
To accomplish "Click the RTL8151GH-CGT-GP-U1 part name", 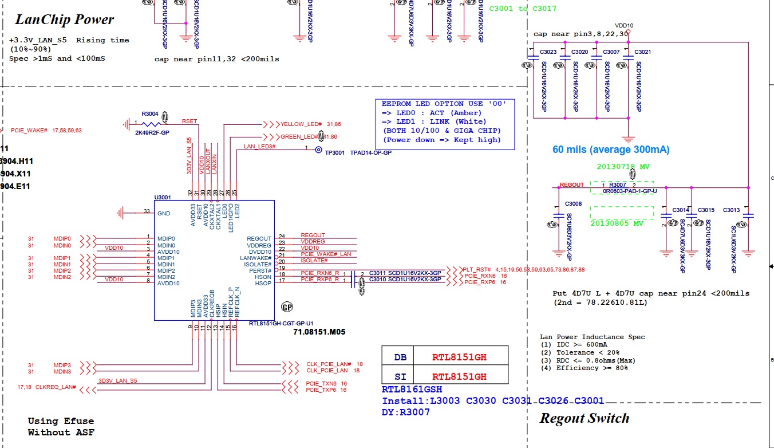I will [x=281, y=324].
